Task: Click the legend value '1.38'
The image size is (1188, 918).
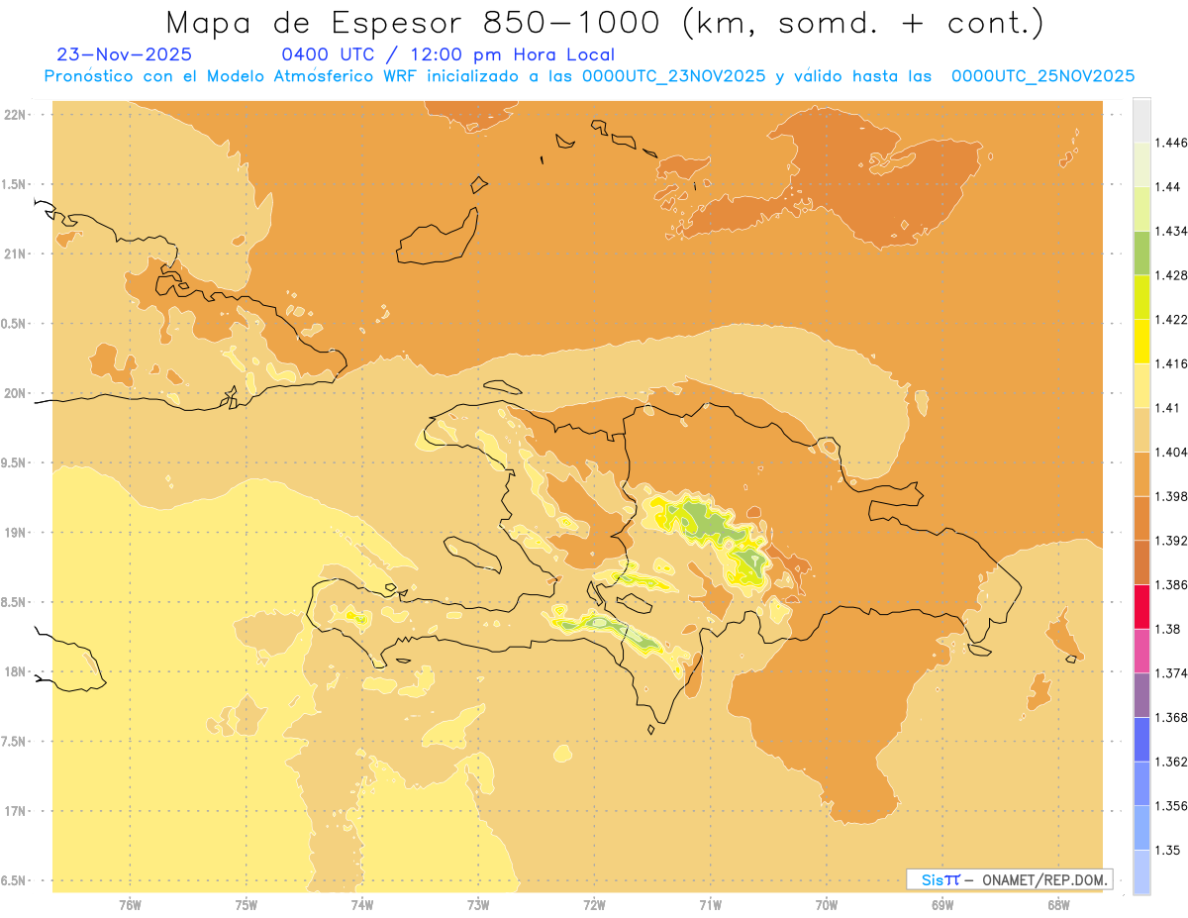Action: pyautogui.click(x=1166, y=629)
